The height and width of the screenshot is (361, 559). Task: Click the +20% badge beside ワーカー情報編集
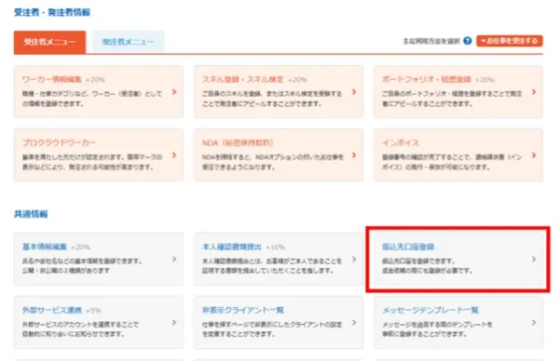coord(95,80)
